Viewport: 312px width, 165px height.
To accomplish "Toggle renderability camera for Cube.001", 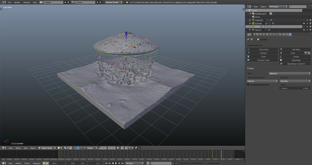I will (310, 20).
